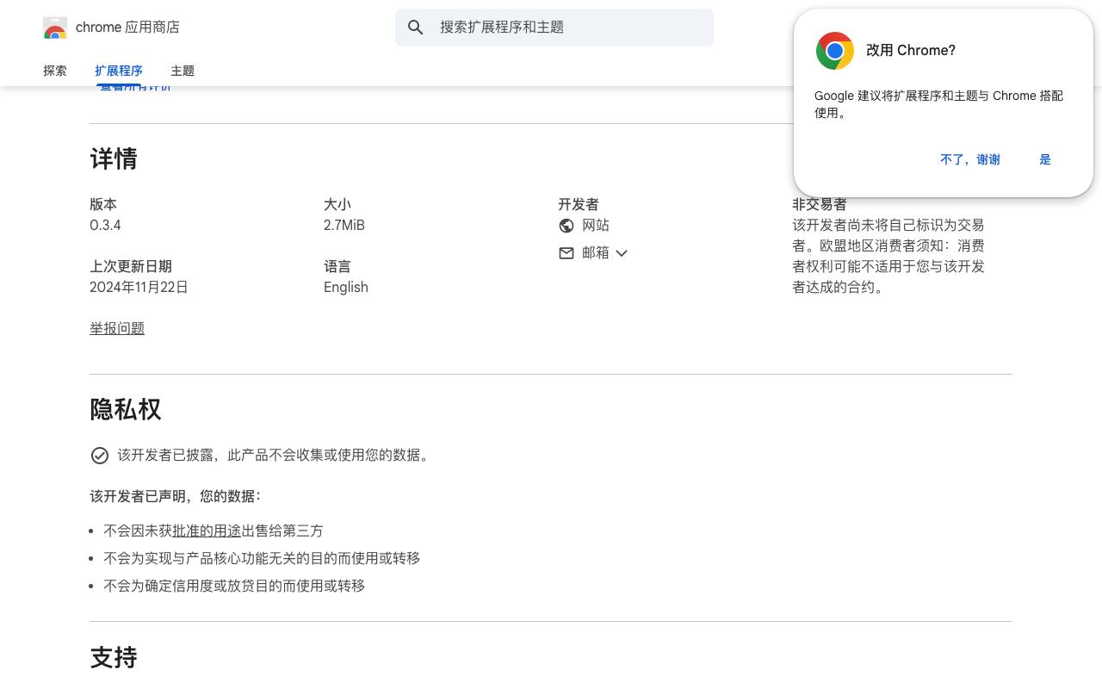Click the 改用 Chrome? popup title
1102x689 pixels.
[x=911, y=51]
